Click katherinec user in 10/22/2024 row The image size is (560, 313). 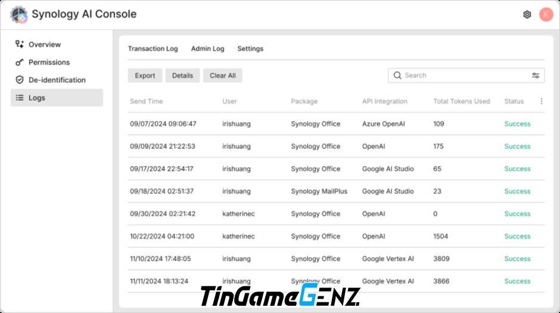coord(238,236)
